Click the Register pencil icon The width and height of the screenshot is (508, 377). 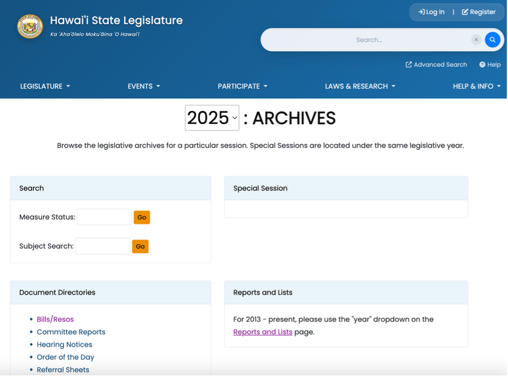click(x=465, y=12)
